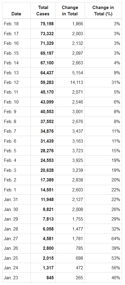Click the 64% change cell
This screenshot has height=285, width=125.
pos(116,239)
